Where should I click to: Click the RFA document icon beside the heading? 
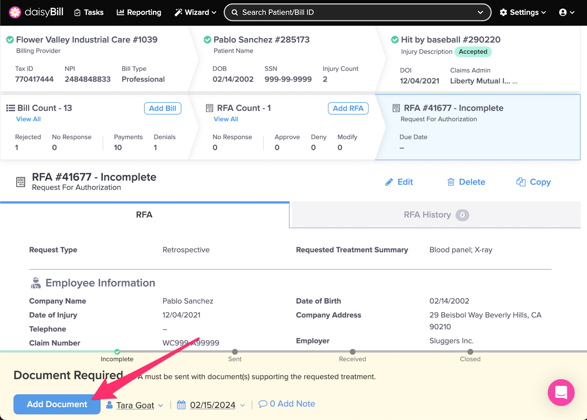click(x=21, y=182)
